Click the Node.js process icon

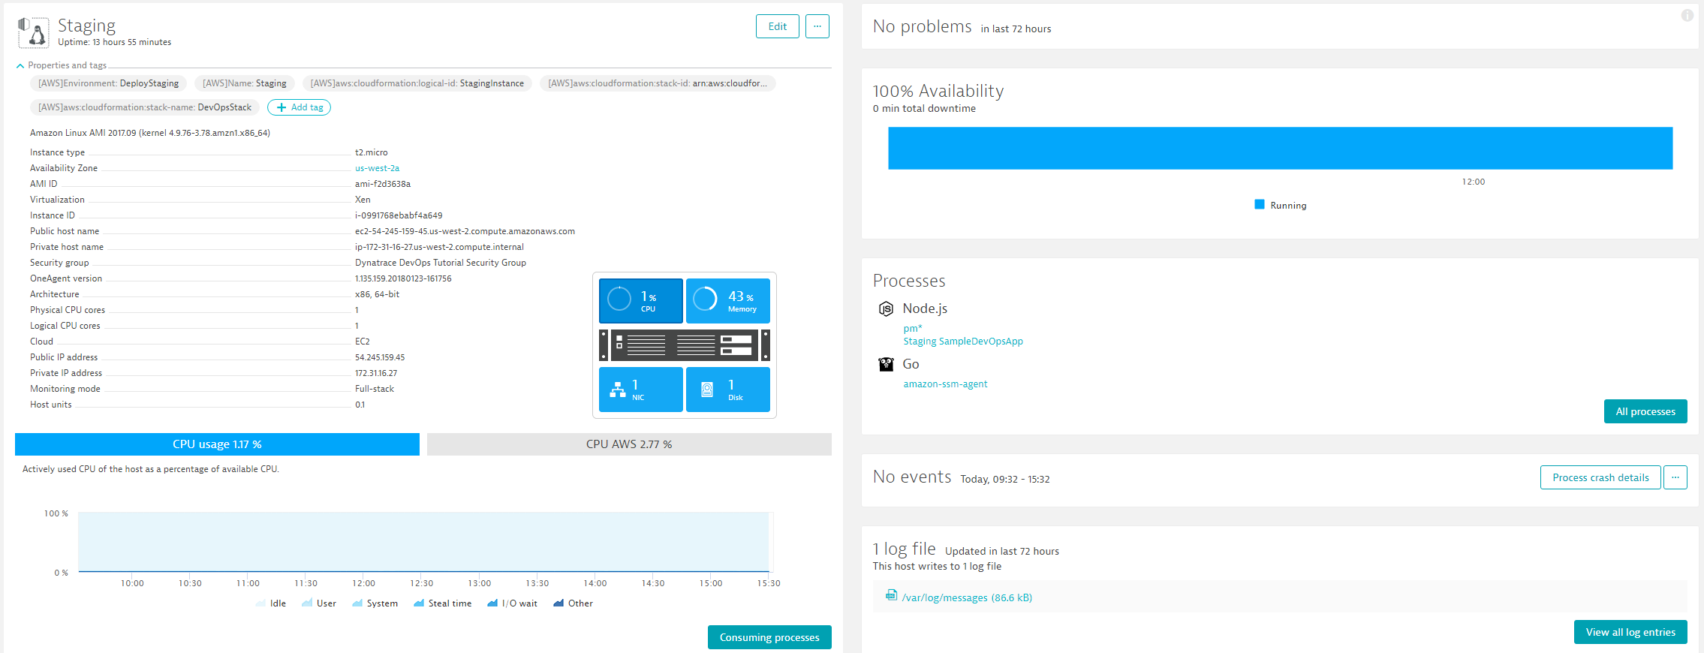886,308
